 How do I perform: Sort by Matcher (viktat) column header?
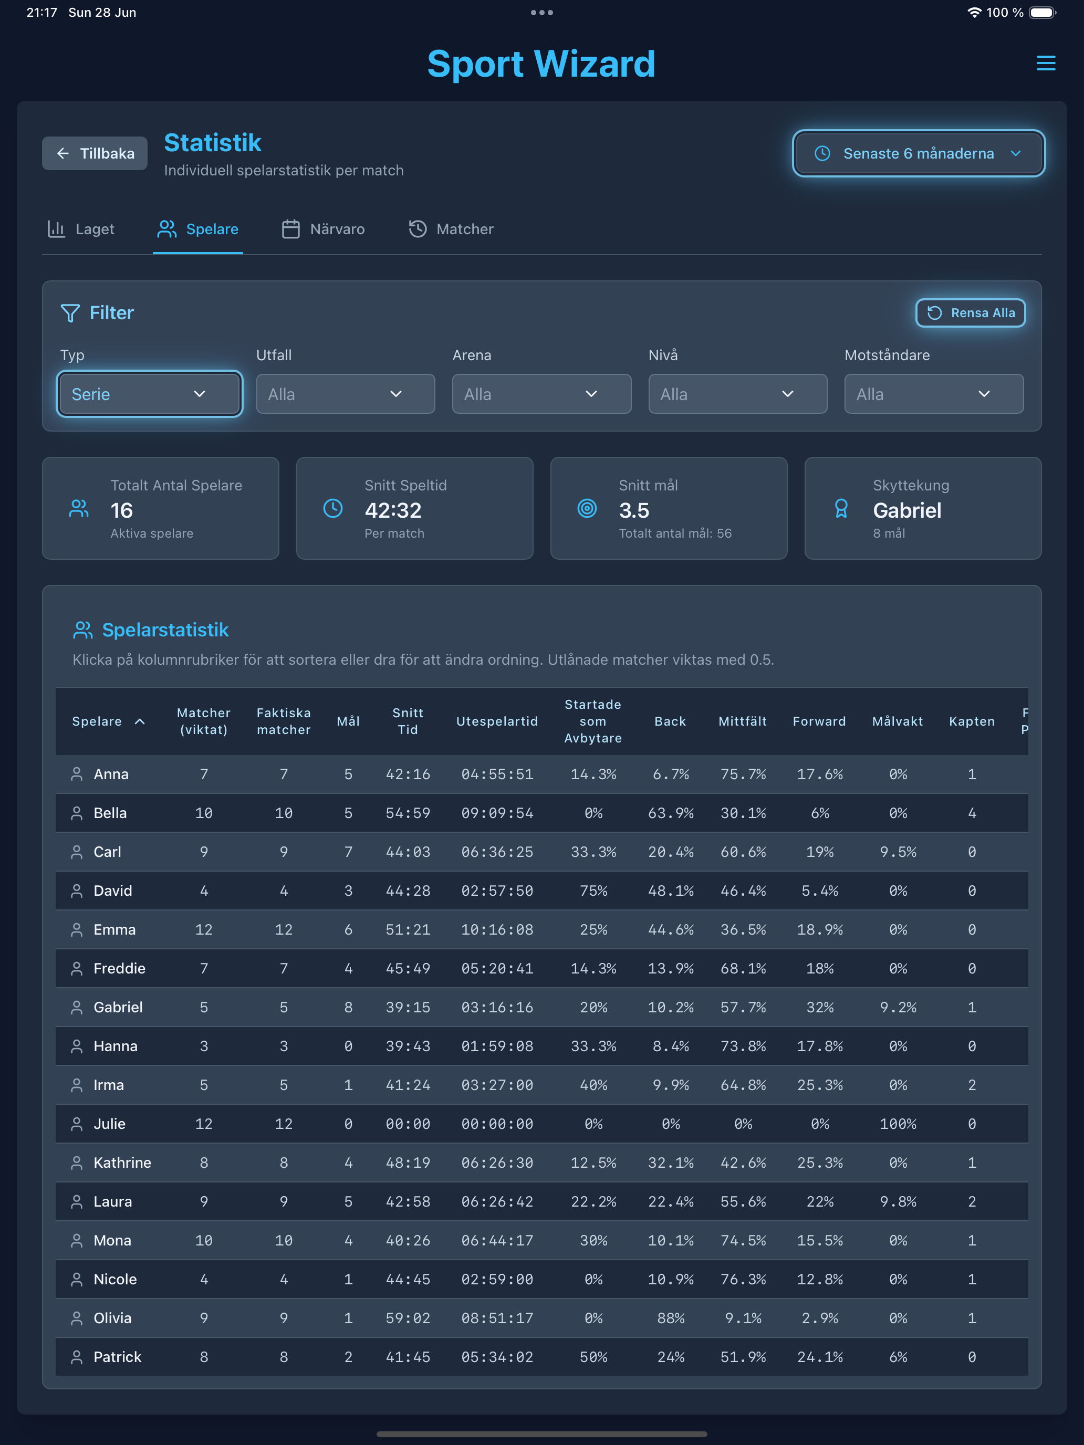pyautogui.click(x=204, y=722)
